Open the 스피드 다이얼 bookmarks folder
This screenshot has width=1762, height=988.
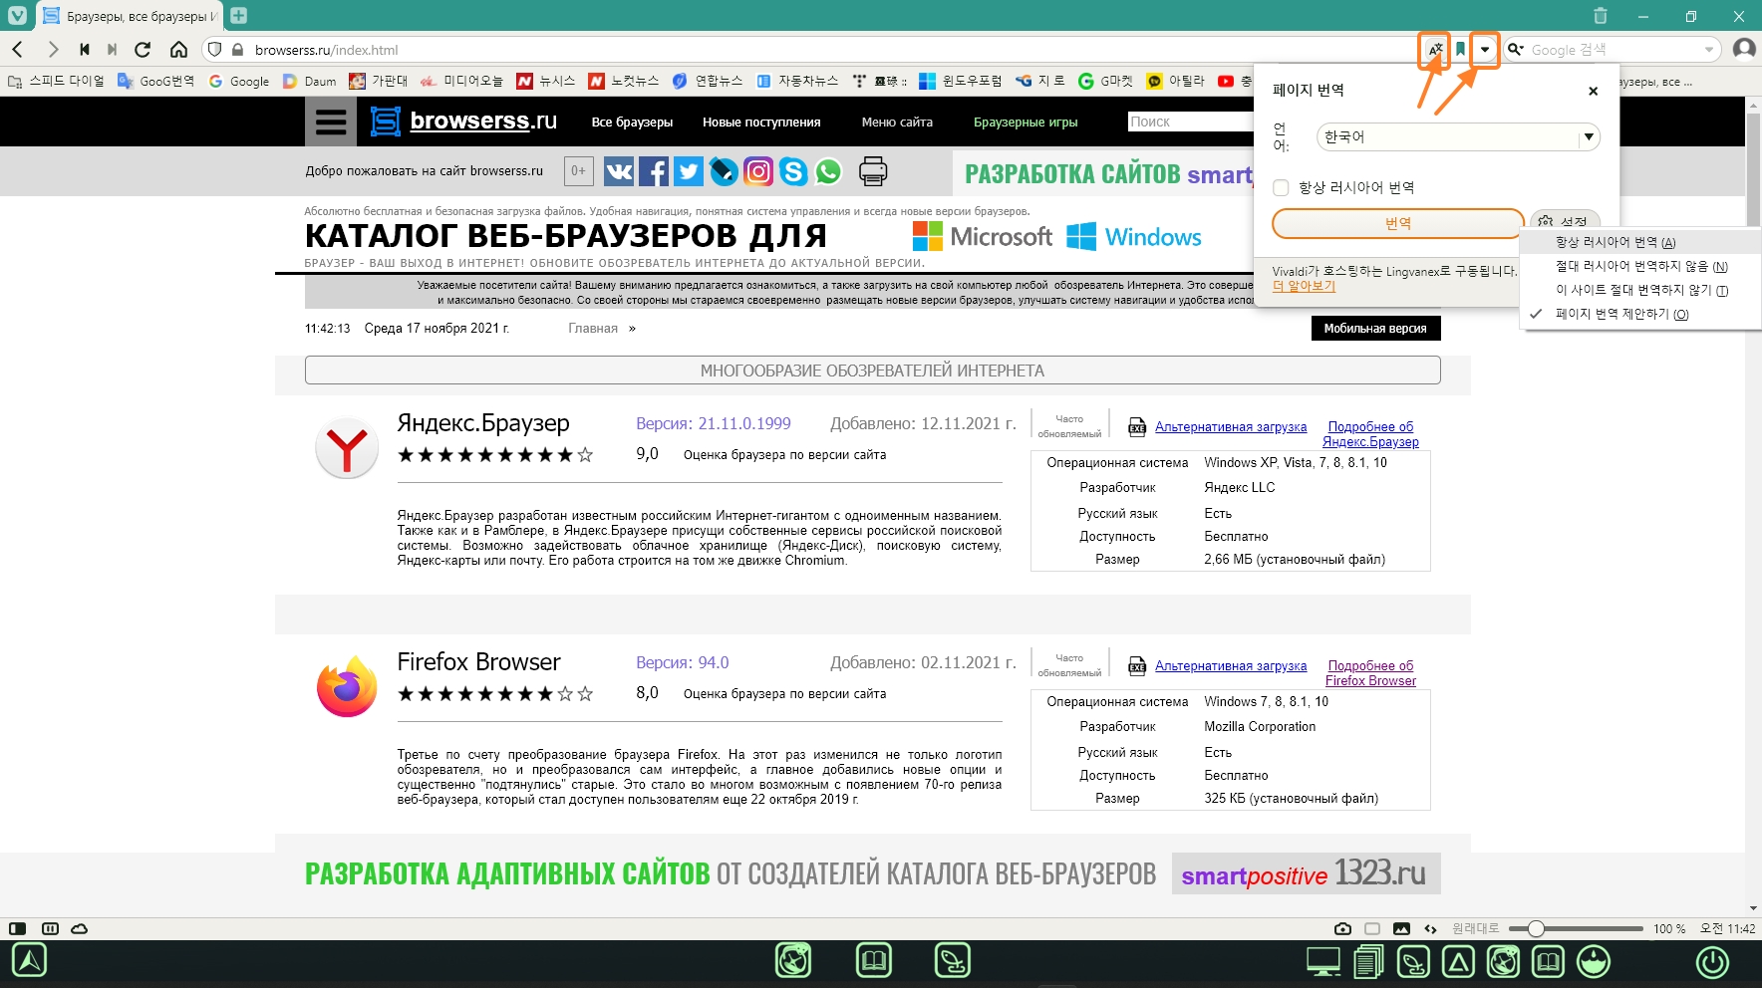click(56, 81)
